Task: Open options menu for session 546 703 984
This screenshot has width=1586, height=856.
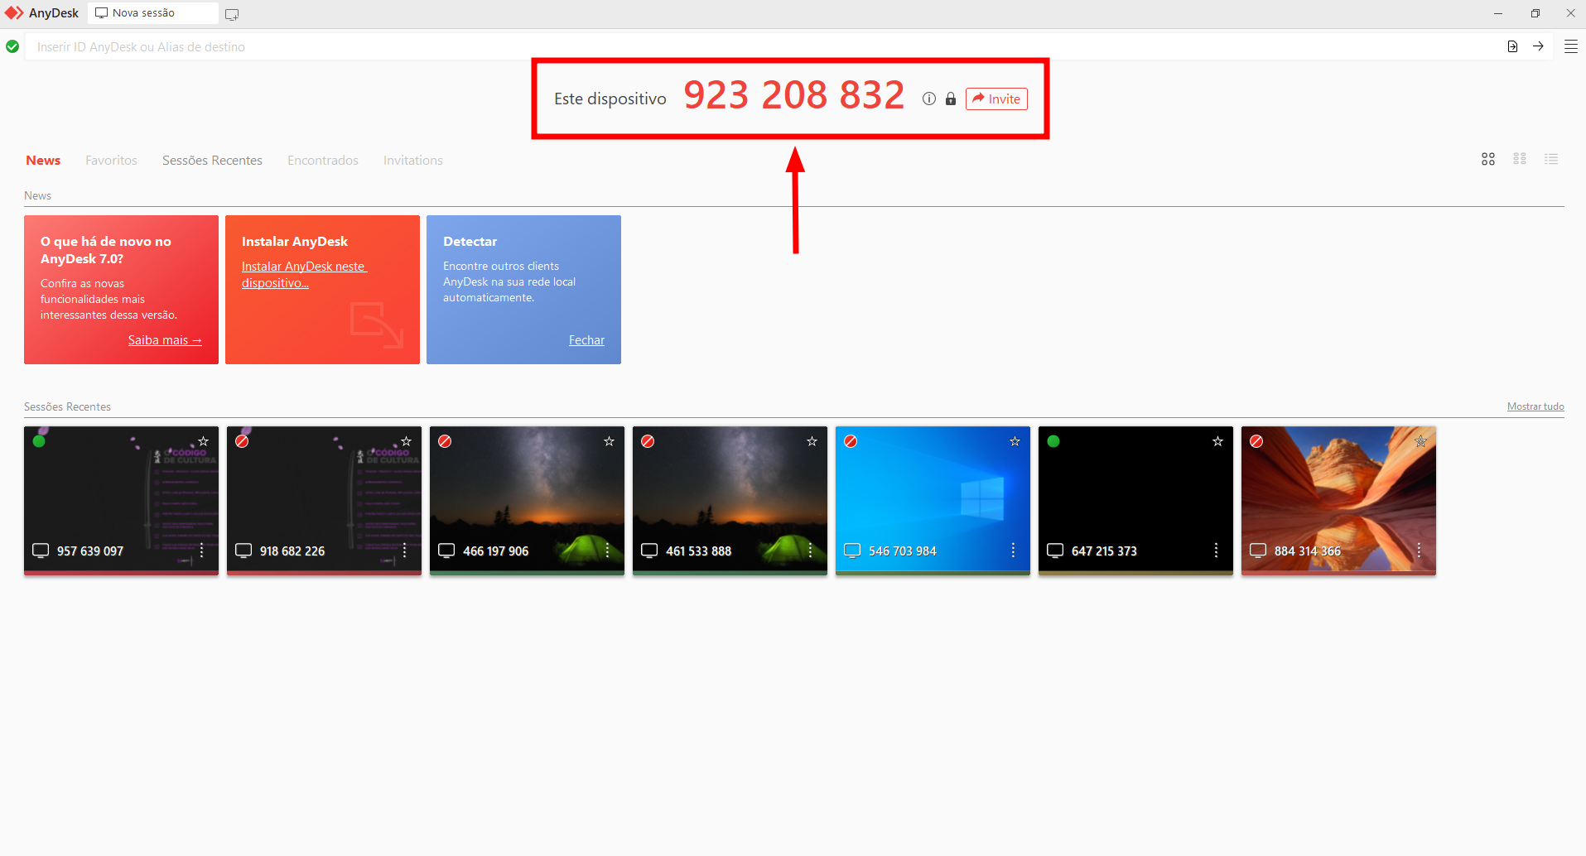Action: point(1013,551)
